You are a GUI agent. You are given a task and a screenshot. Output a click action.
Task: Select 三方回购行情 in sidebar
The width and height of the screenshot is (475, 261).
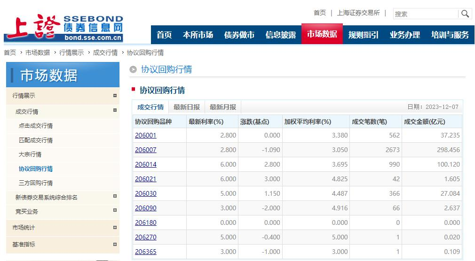(x=36, y=183)
